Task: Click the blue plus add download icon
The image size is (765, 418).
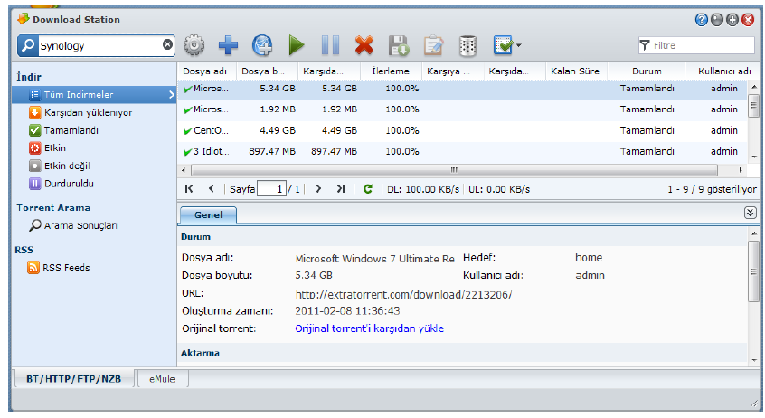Action: pyautogui.click(x=228, y=44)
